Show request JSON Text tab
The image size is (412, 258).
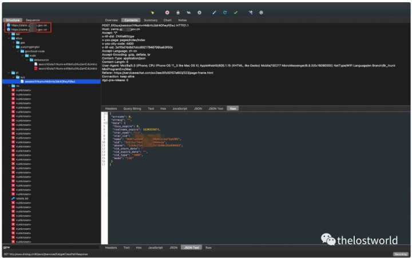(x=216, y=109)
